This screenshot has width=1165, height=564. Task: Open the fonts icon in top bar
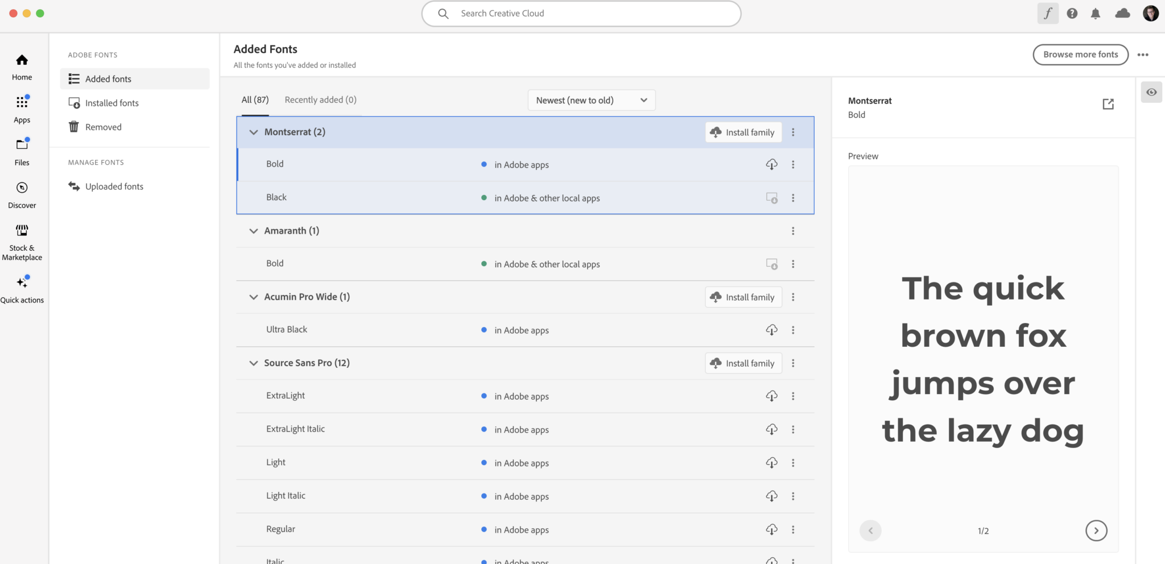[1047, 14]
